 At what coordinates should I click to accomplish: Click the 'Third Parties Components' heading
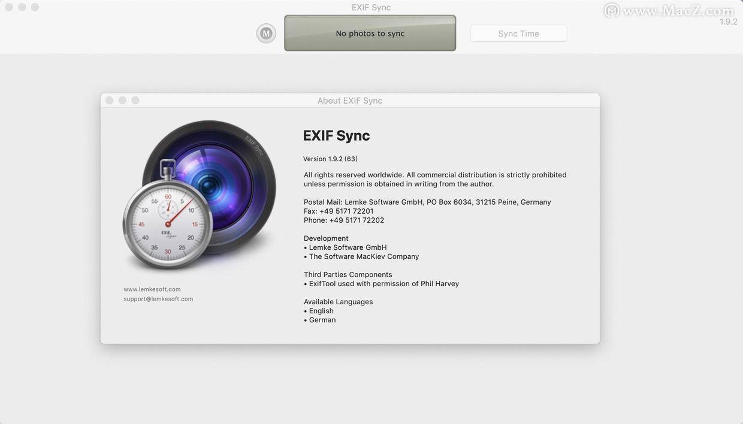pyautogui.click(x=348, y=275)
